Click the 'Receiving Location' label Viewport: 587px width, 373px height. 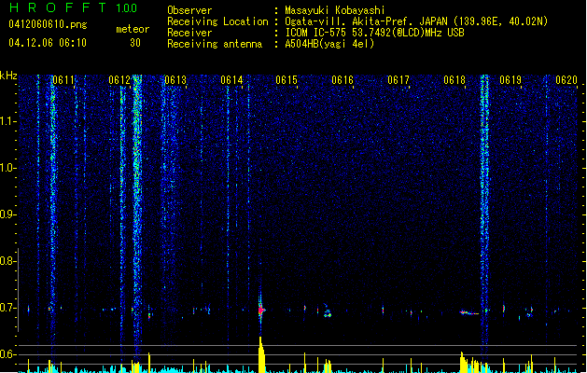tap(217, 21)
